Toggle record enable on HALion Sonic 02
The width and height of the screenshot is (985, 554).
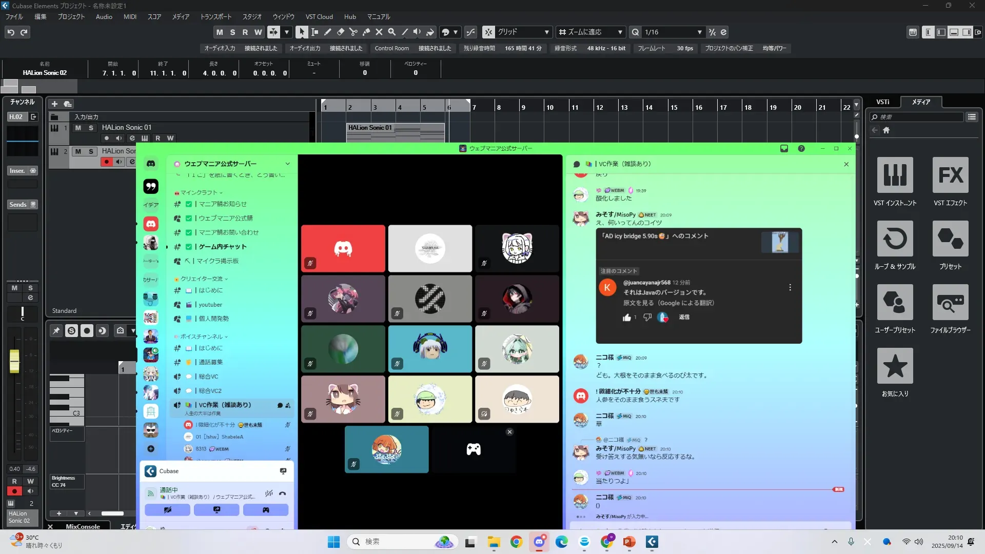(106, 162)
